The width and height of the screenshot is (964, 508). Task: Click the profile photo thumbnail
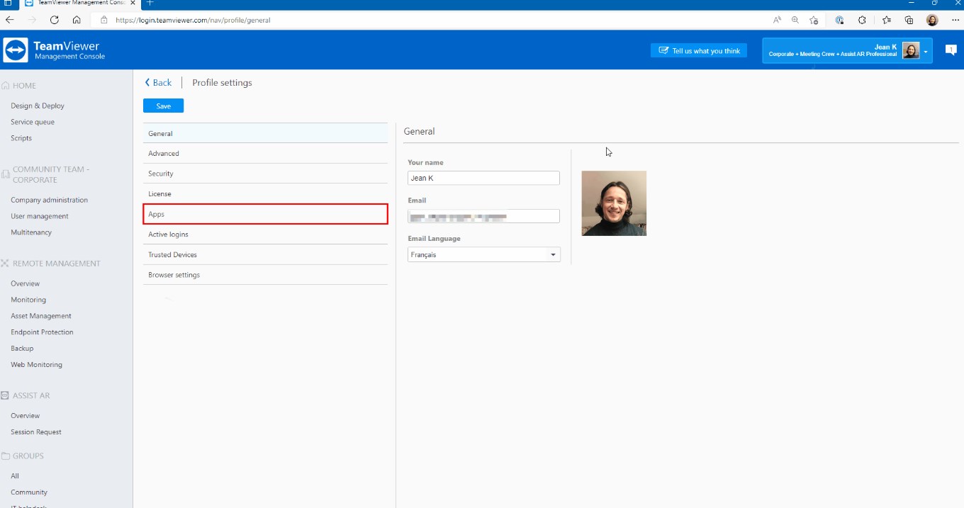pyautogui.click(x=614, y=203)
